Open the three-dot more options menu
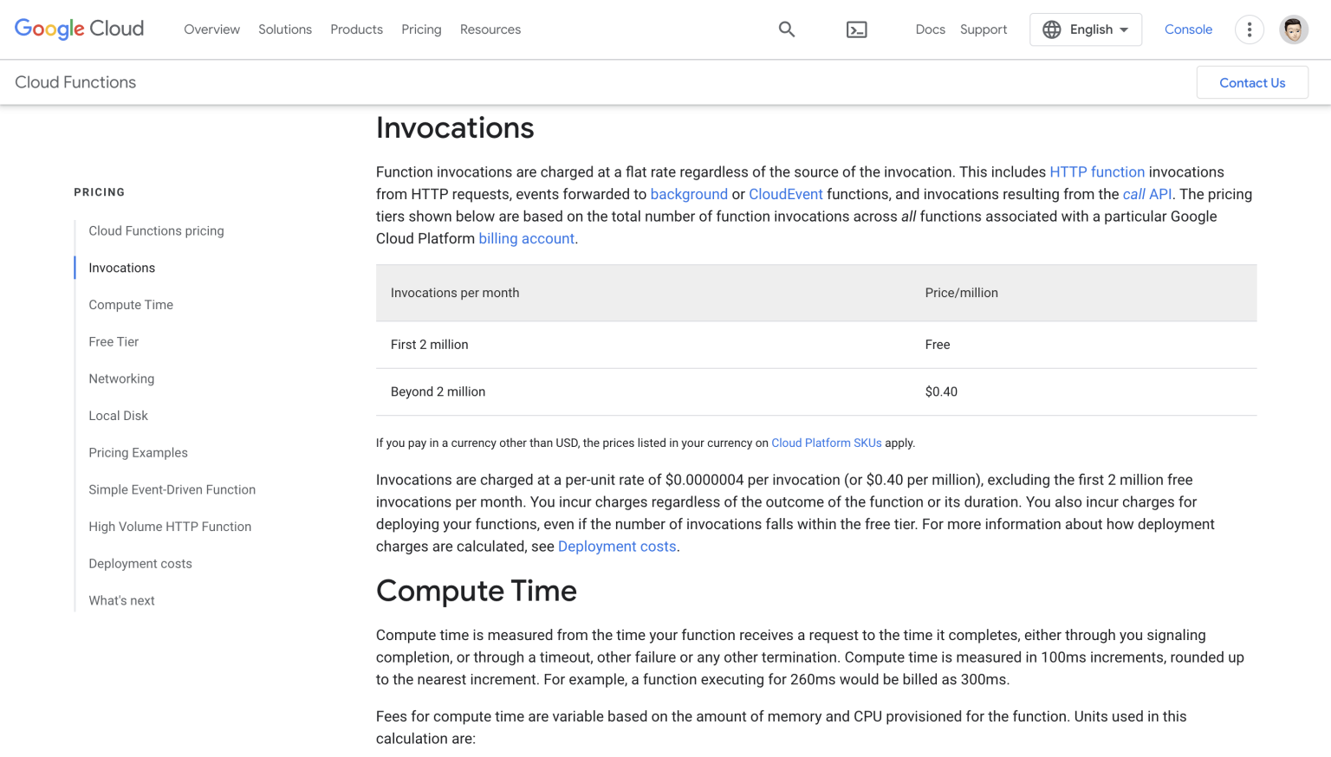This screenshot has width=1331, height=757. click(1249, 29)
